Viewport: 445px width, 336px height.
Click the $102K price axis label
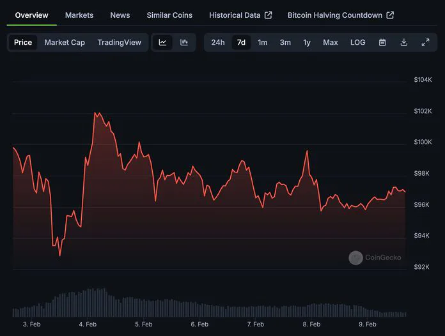click(x=423, y=111)
